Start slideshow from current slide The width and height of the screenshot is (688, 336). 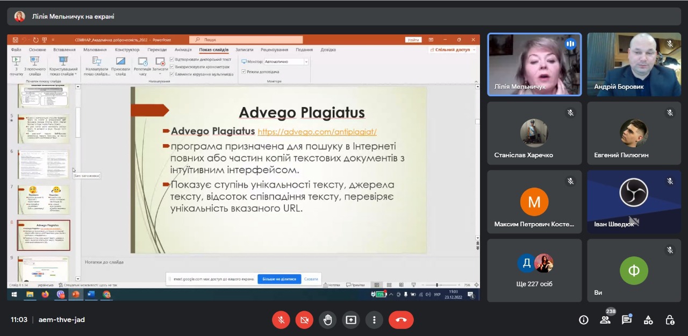(x=35, y=66)
